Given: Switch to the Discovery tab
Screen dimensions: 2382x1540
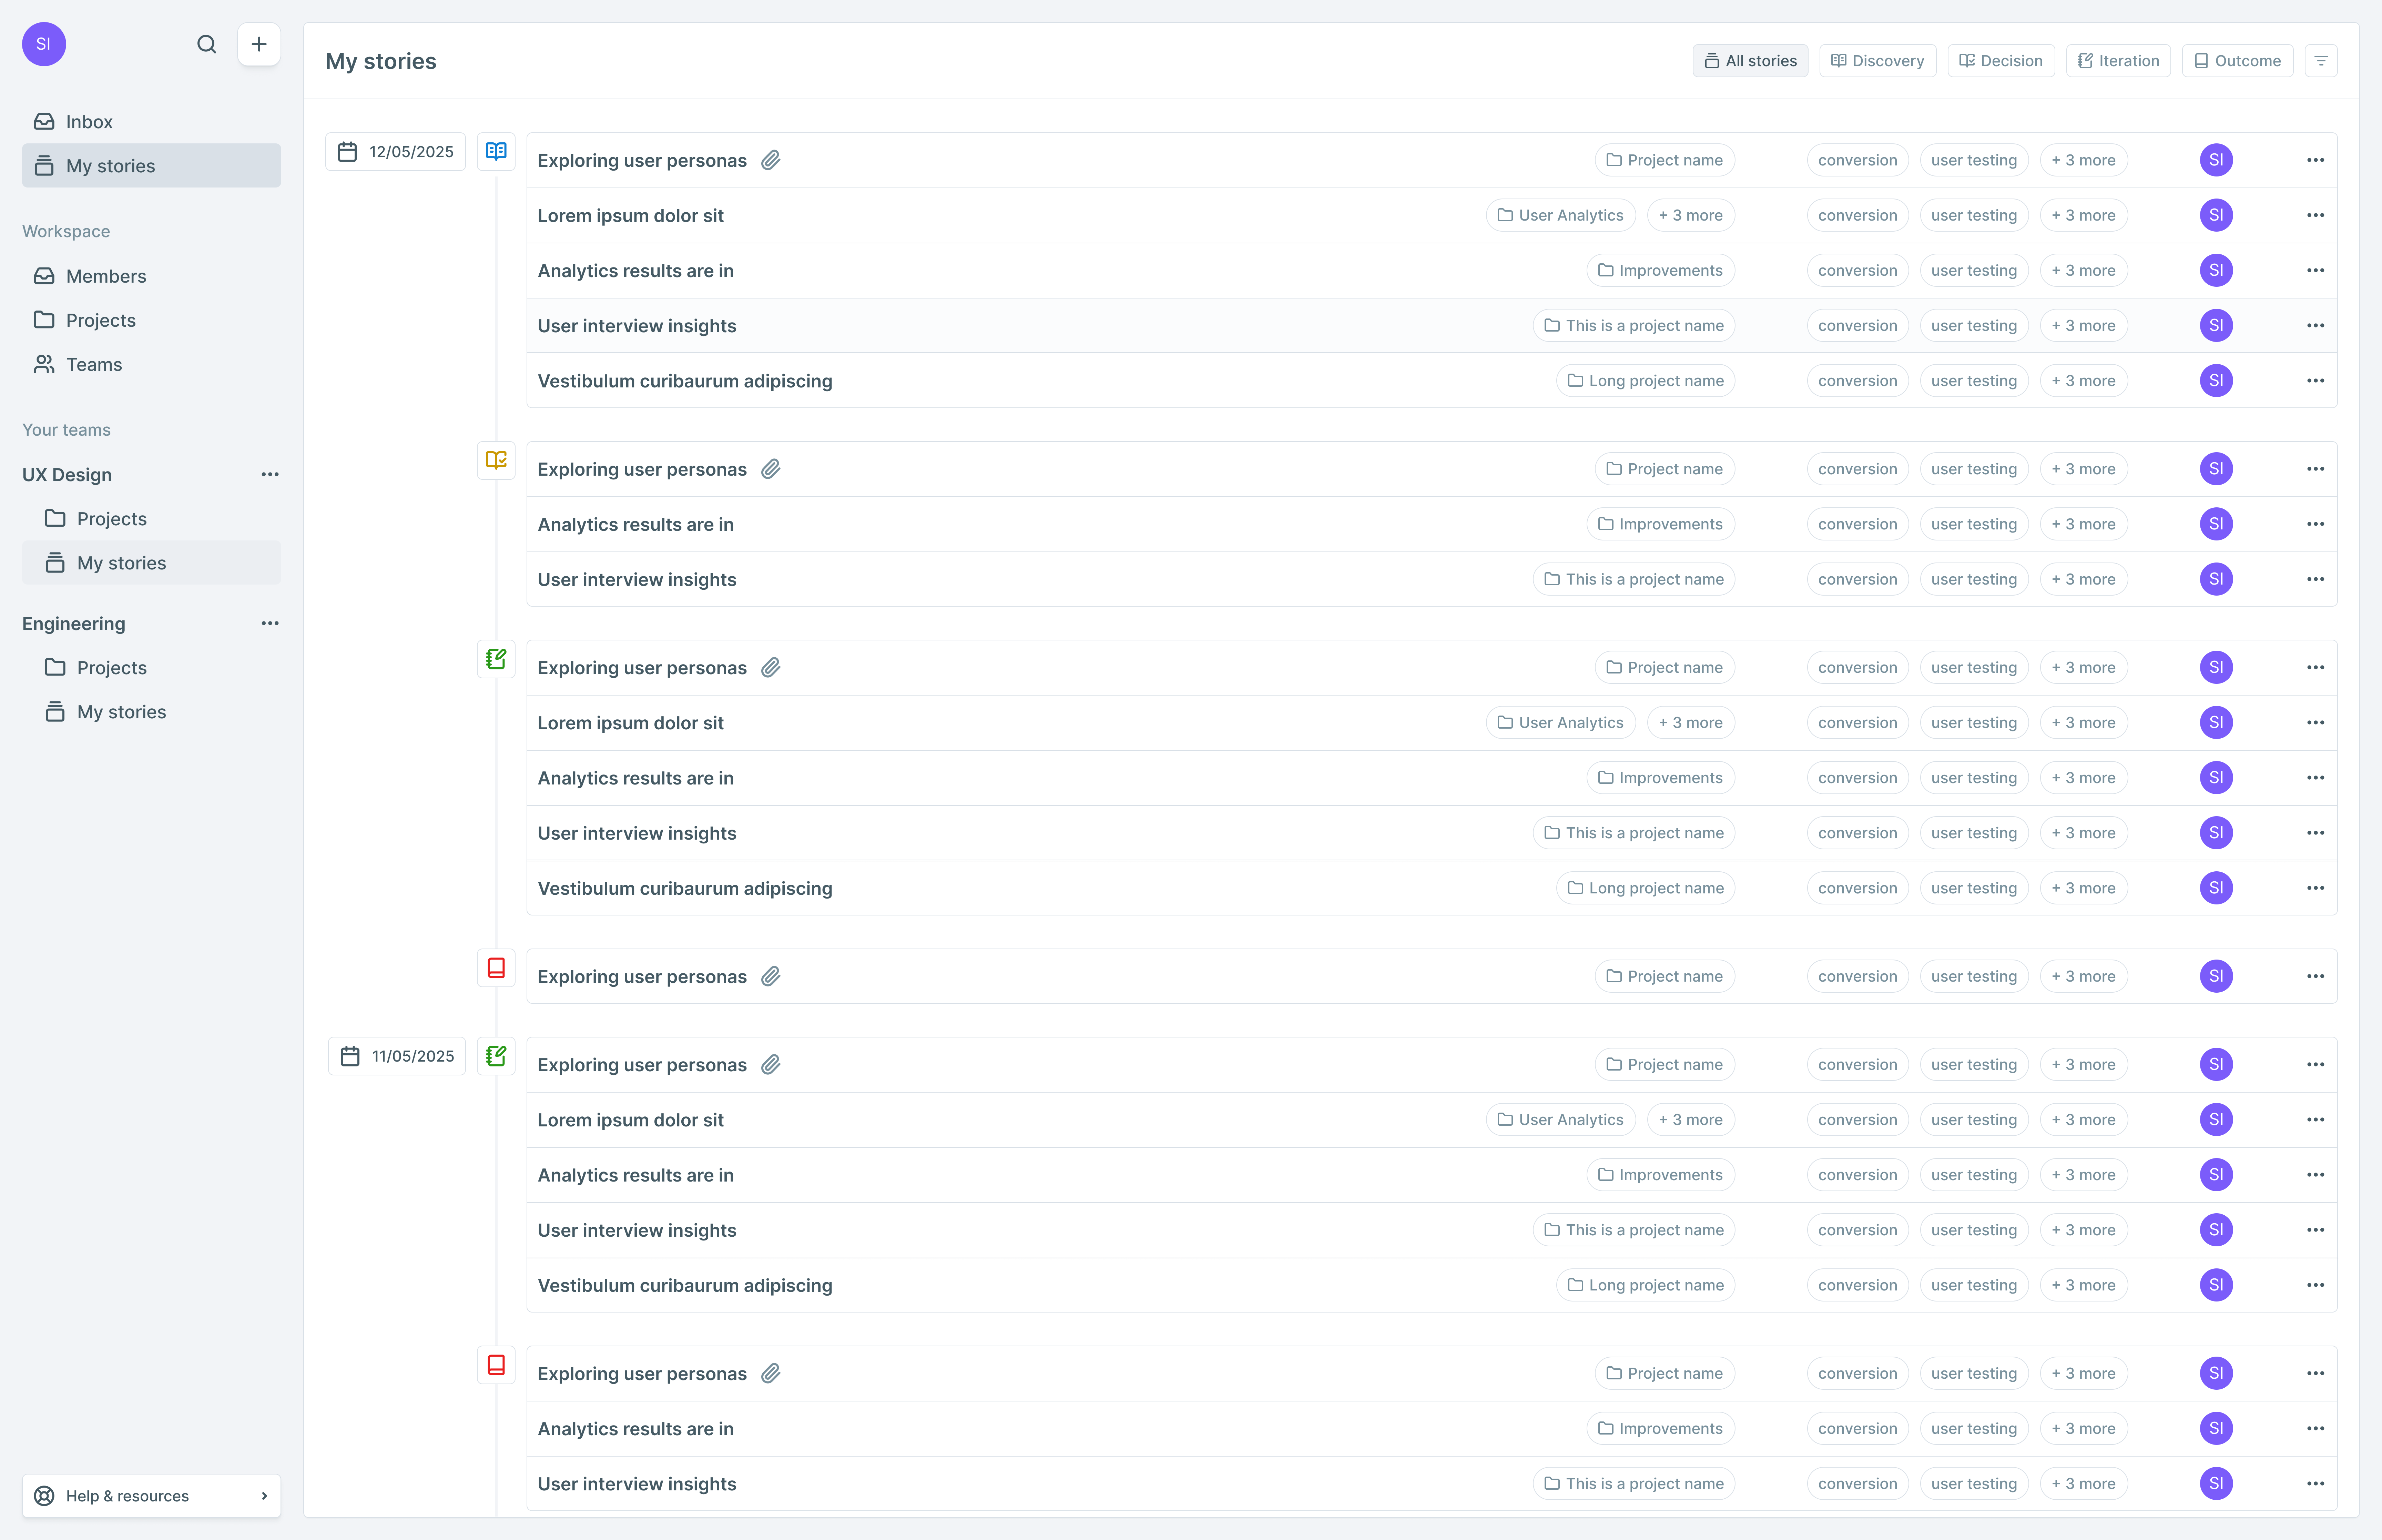Looking at the screenshot, I should click(1877, 61).
